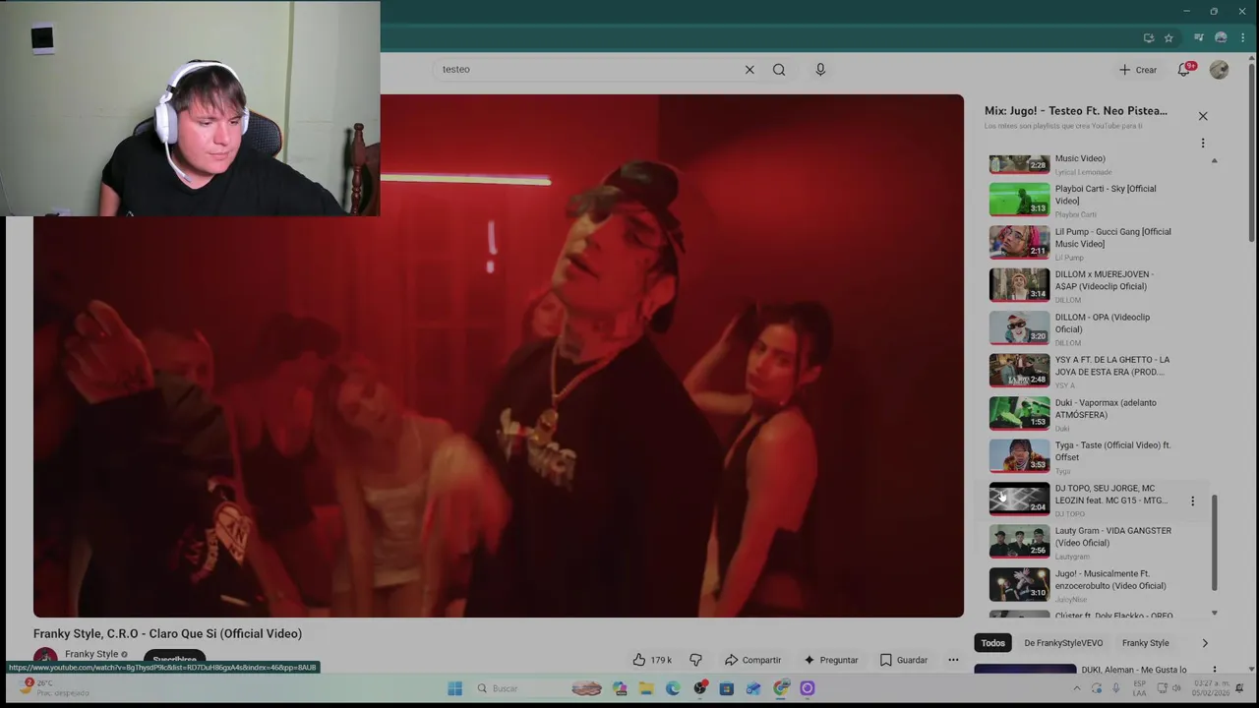The width and height of the screenshot is (1259, 708).
Task: Like the video (179 k)
Action: tap(652, 660)
